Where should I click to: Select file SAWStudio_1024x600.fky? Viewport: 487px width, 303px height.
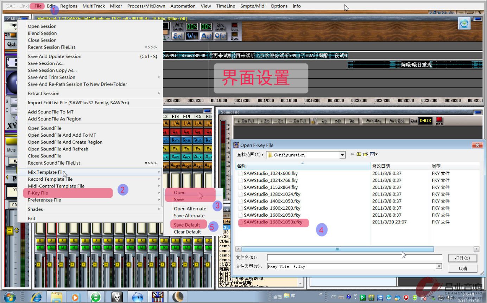[x=271, y=173]
